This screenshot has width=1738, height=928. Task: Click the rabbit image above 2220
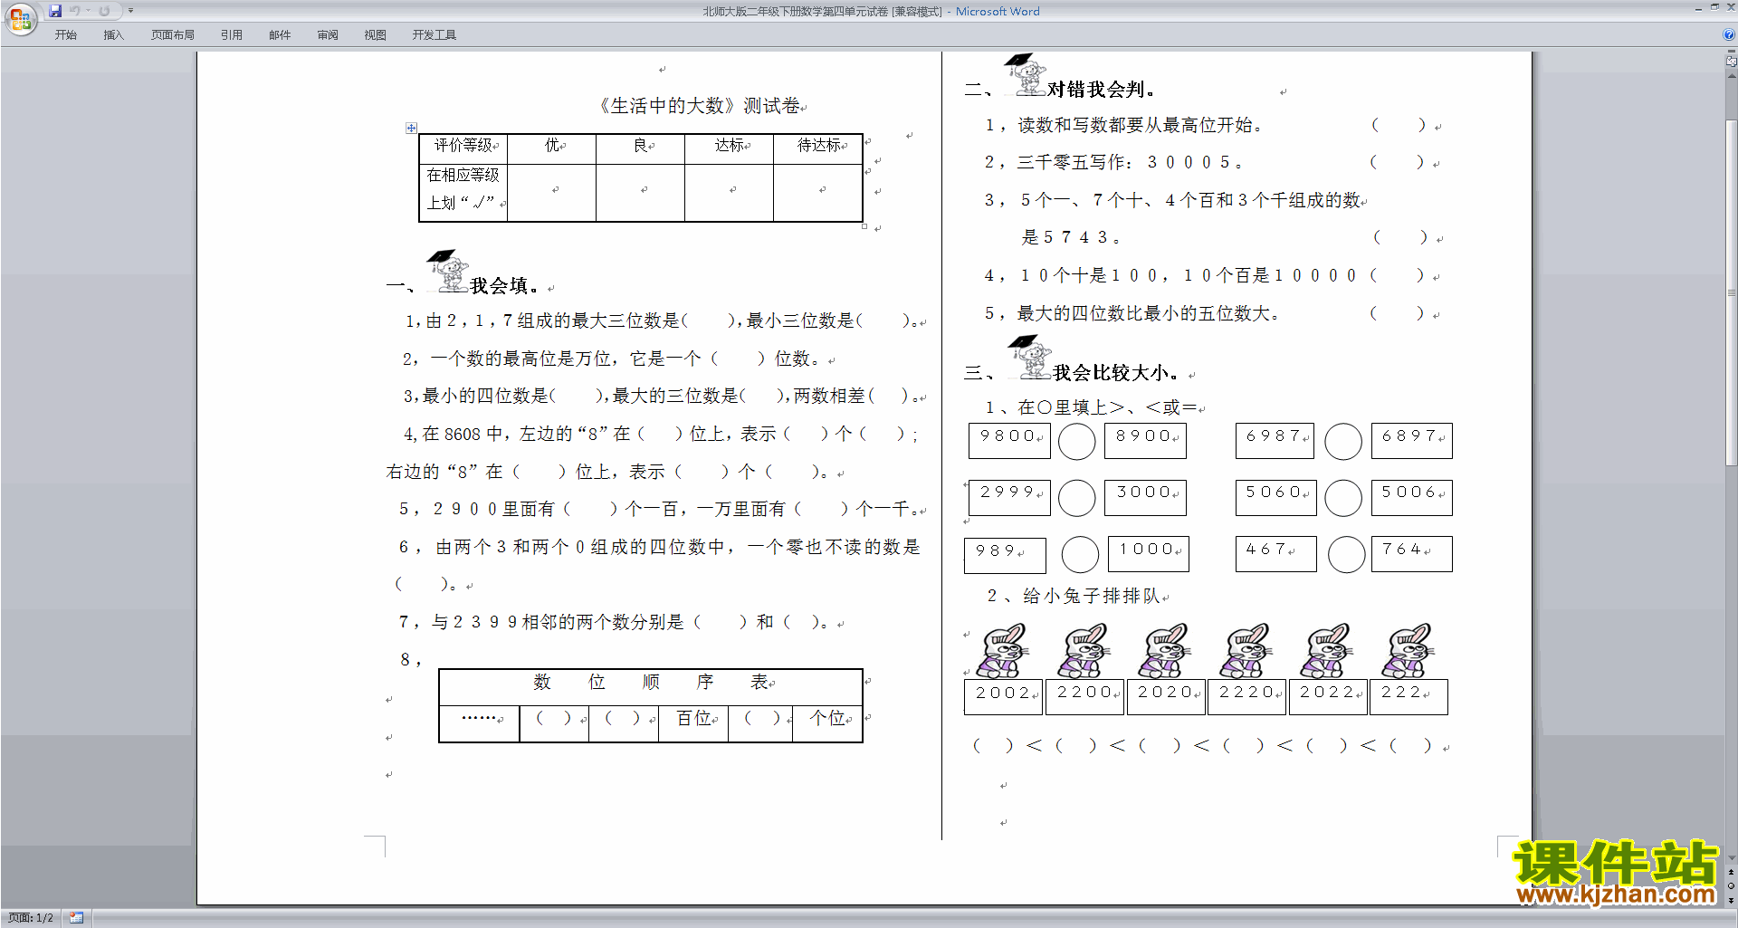click(x=1246, y=650)
